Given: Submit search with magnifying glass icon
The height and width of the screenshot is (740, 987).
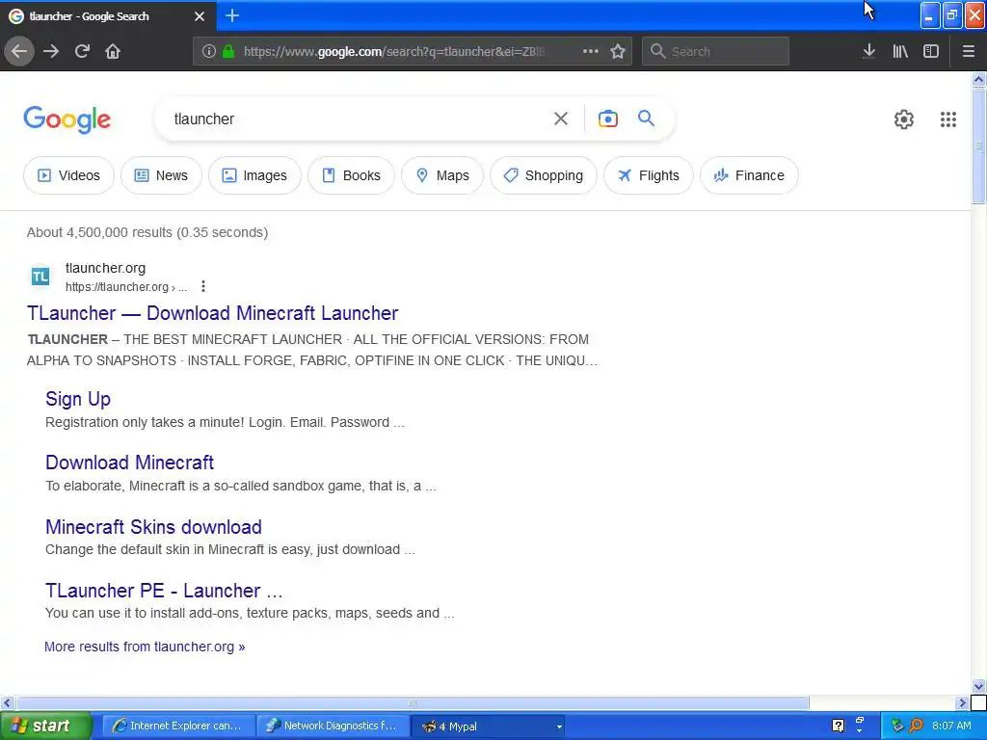Looking at the screenshot, I should tap(646, 118).
